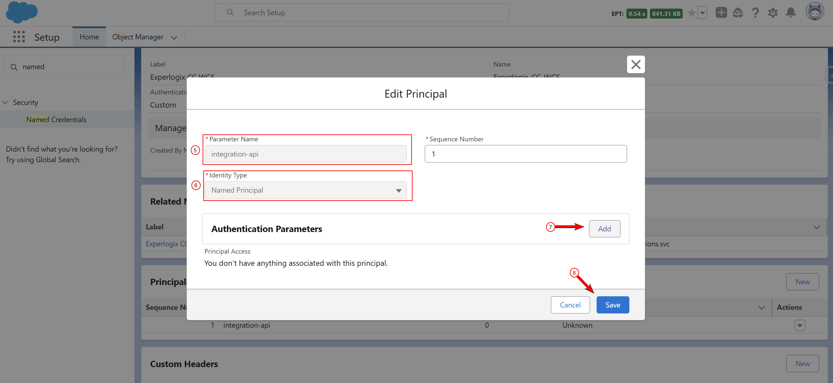Switch to the Home tab
The width and height of the screenshot is (833, 383).
[89, 37]
